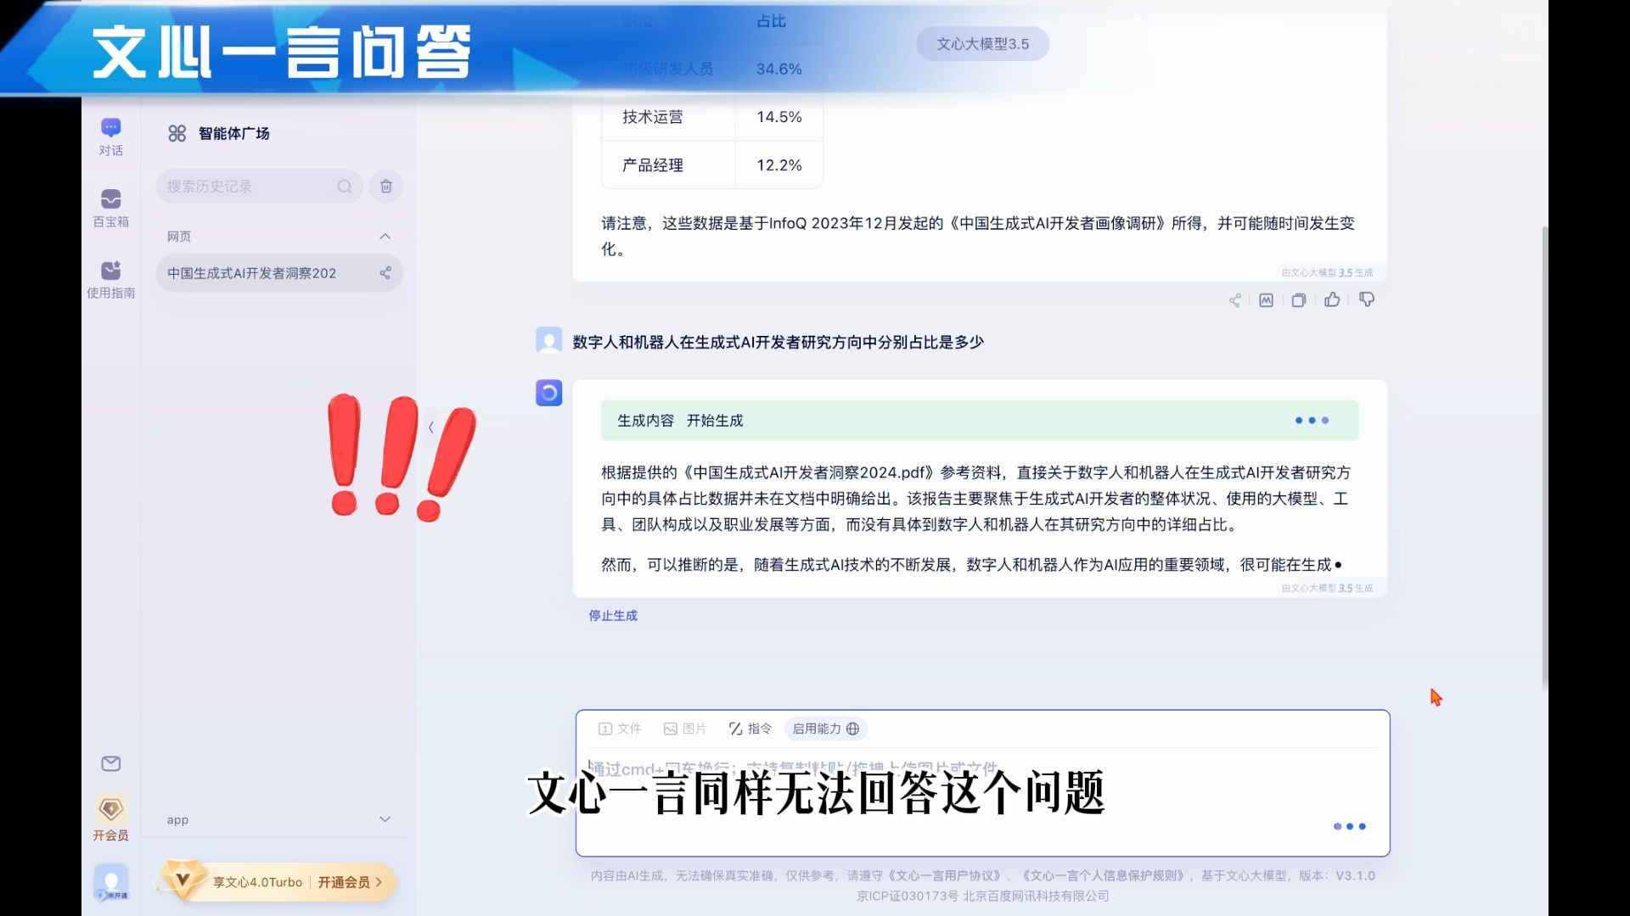
Task: Select 中国生成式AI开发者洞察202 history item
Action: [252, 273]
